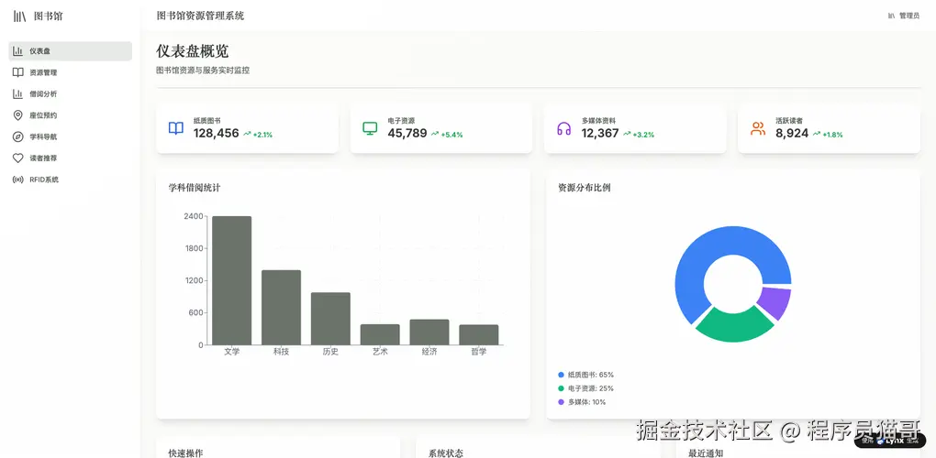Screen dimensions: 936x458
Task: Click the 科技 bar in the chart
Action: point(281,308)
